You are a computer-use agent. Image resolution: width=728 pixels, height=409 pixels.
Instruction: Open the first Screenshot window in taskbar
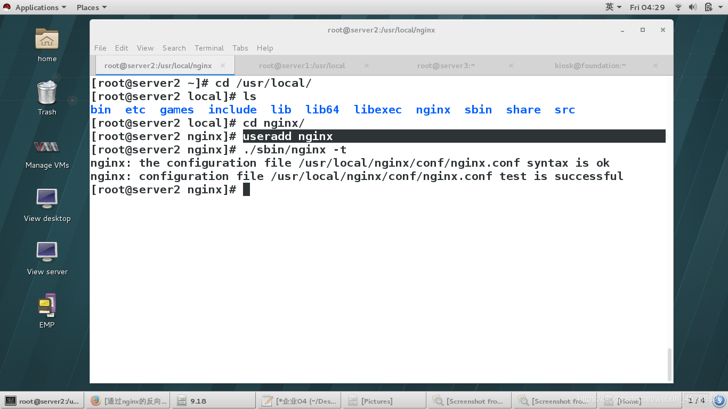(x=469, y=401)
